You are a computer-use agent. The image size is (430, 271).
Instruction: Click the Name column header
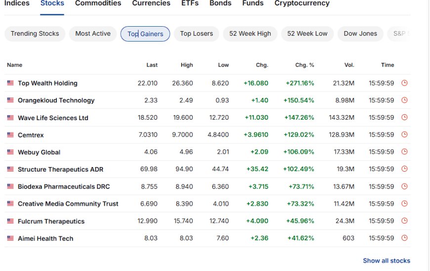[x=14, y=65]
